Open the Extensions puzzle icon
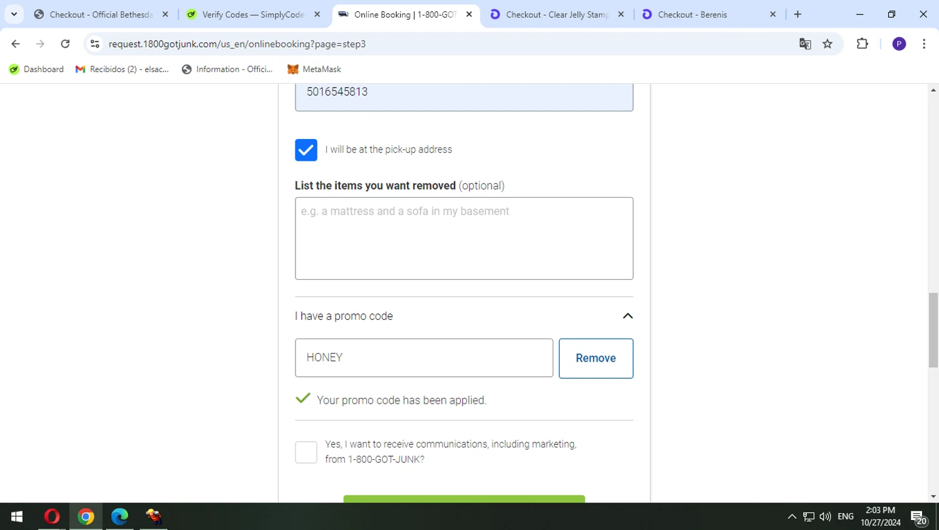Viewport: 939px width, 530px height. [862, 44]
